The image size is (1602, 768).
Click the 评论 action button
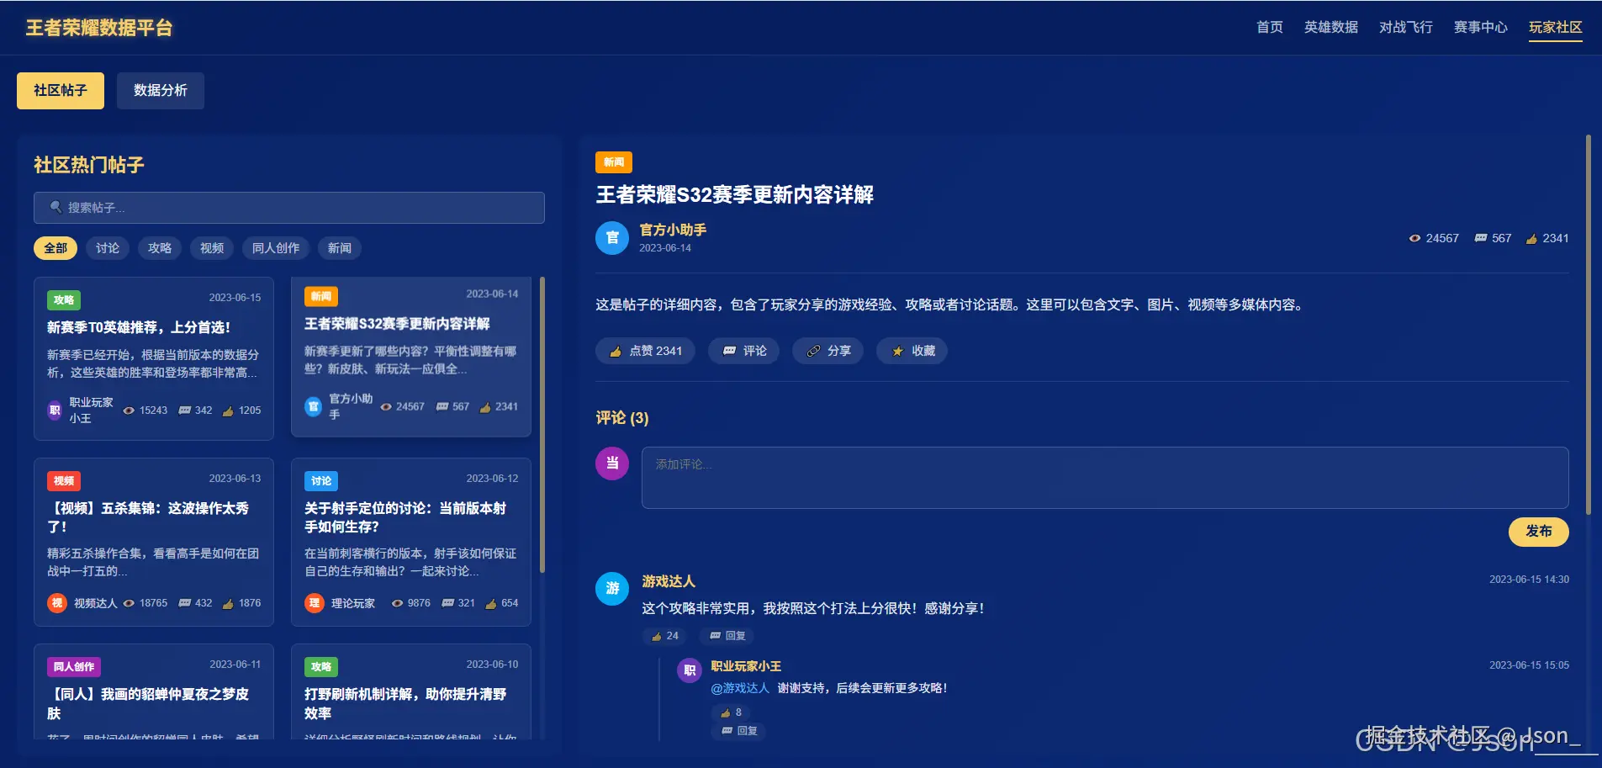[x=743, y=351]
